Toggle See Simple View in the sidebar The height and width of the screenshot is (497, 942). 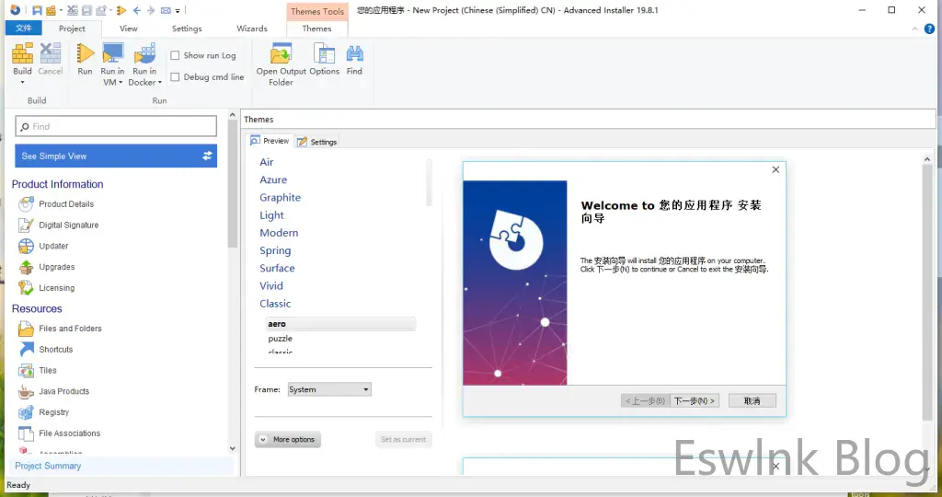point(116,156)
